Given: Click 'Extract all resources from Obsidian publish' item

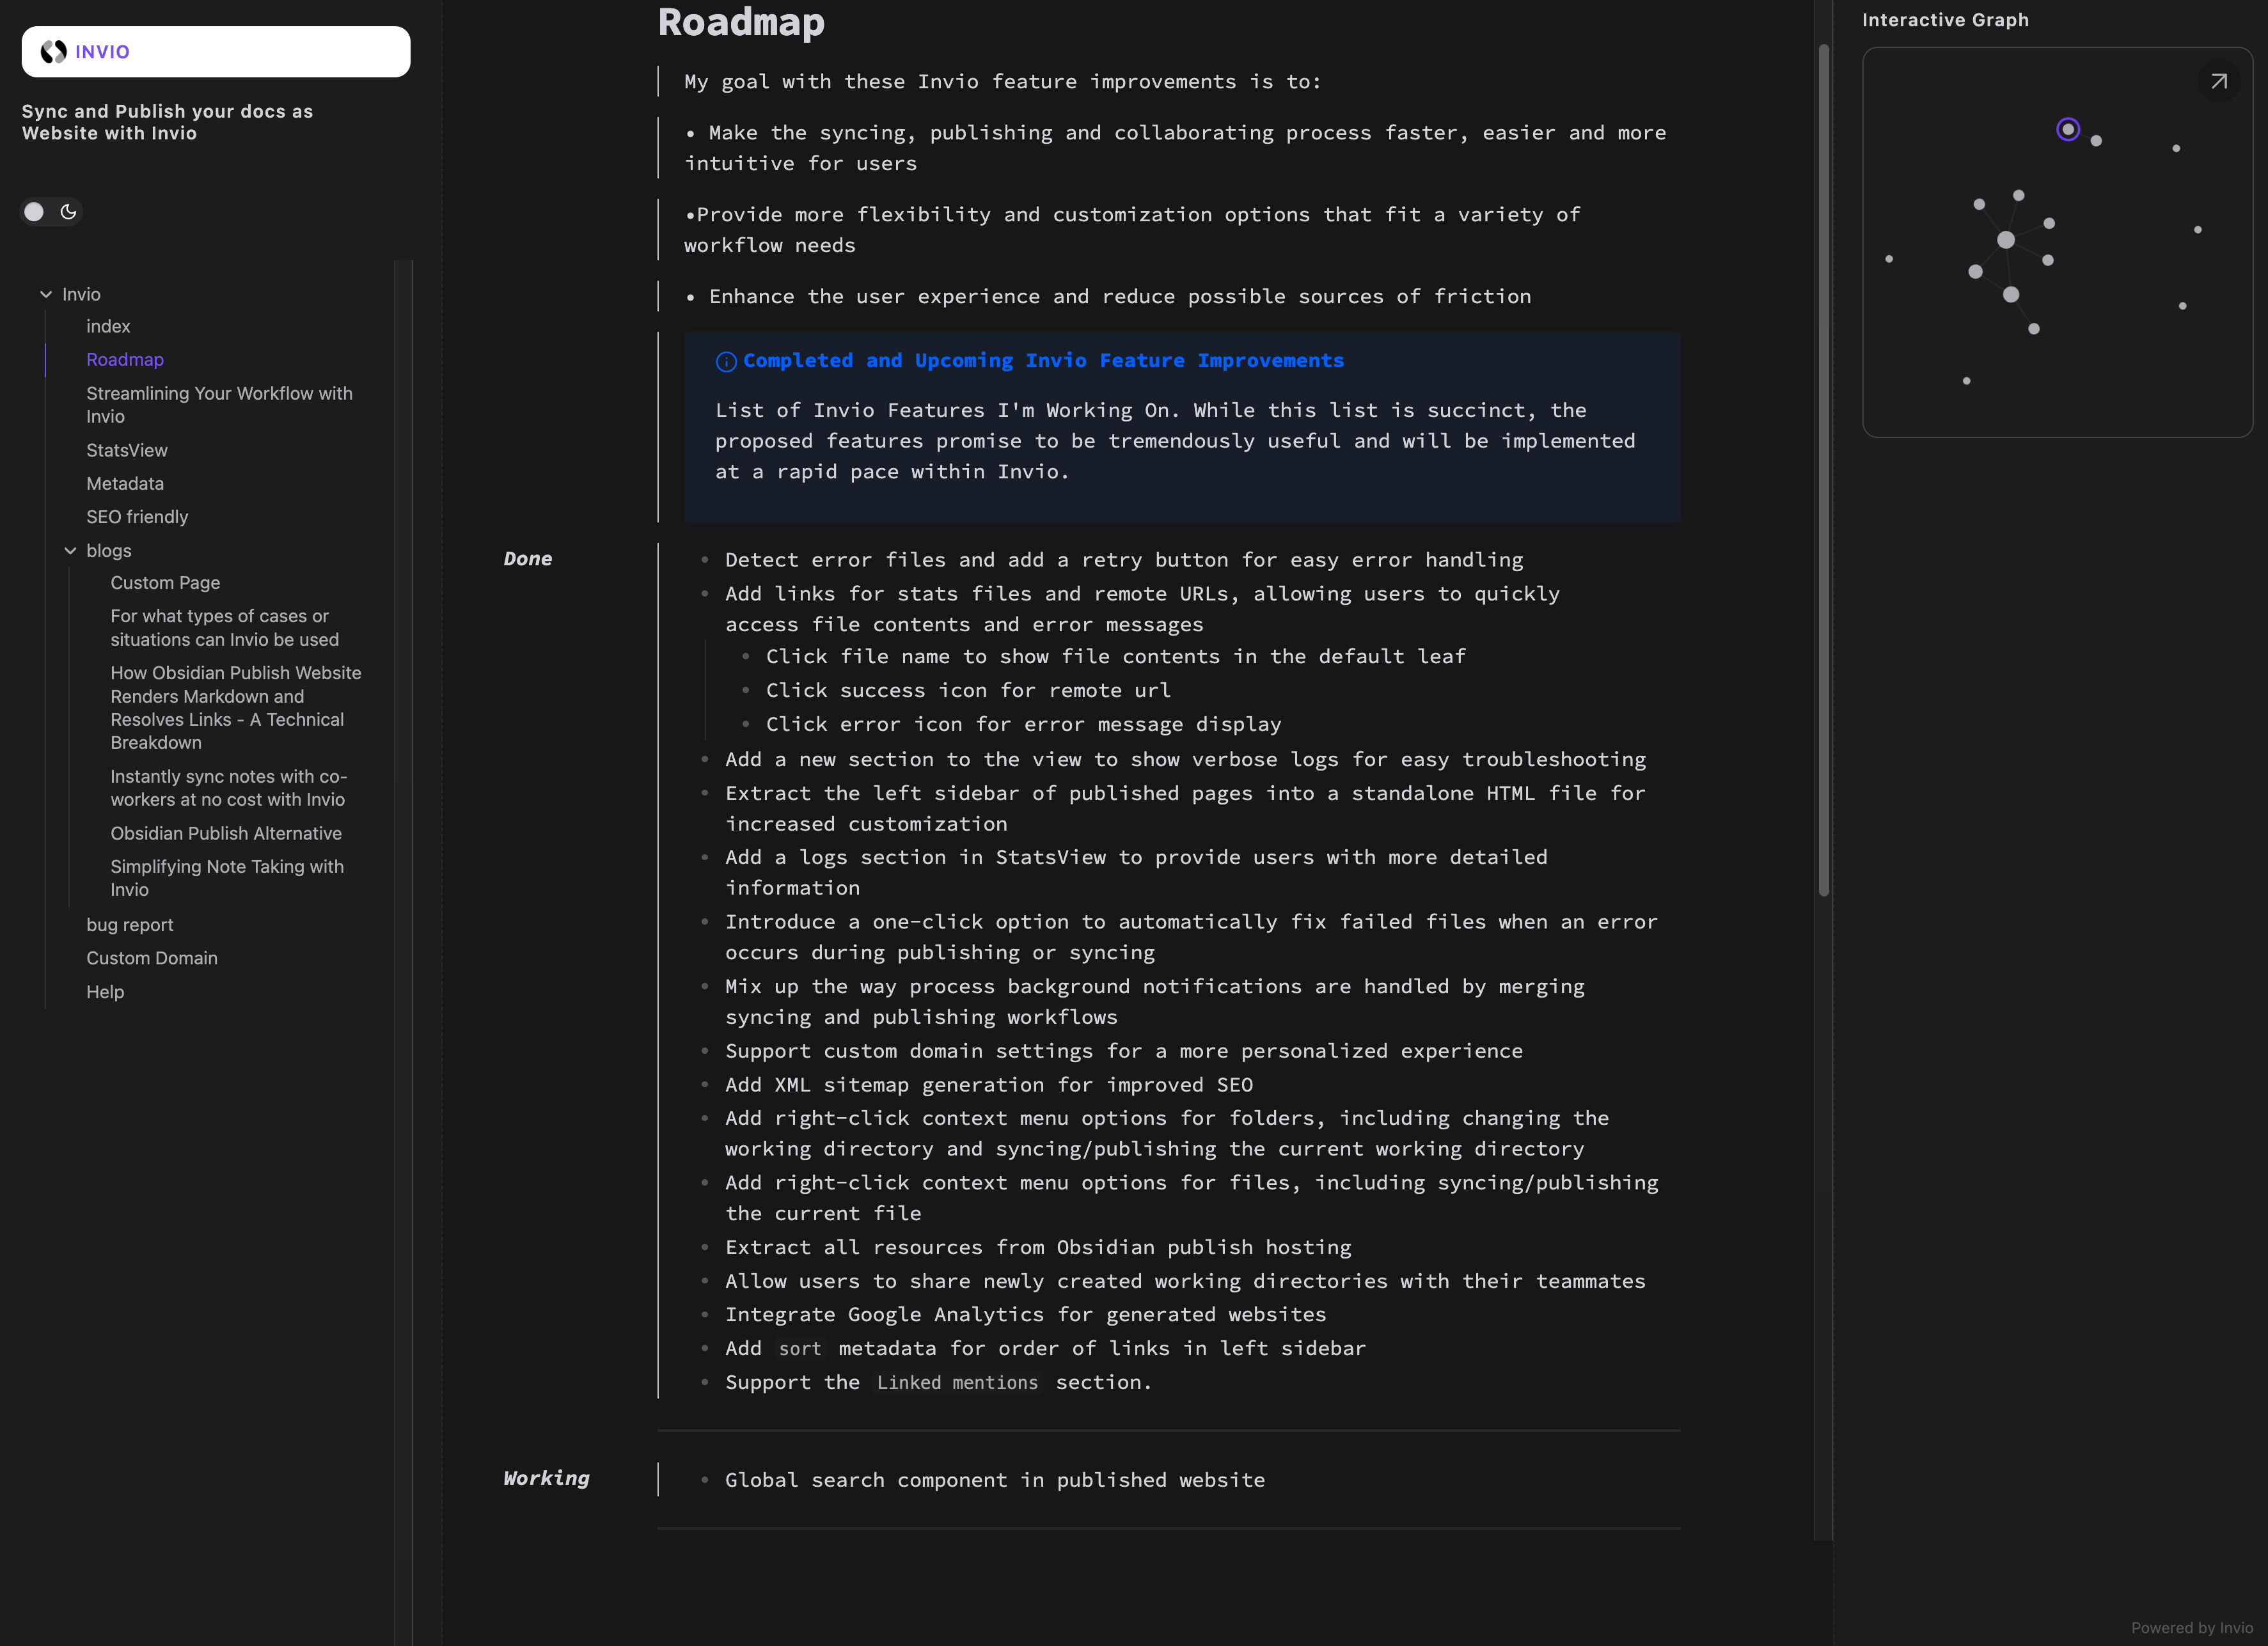Looking at the screenshot, I should (1038, 1247).
